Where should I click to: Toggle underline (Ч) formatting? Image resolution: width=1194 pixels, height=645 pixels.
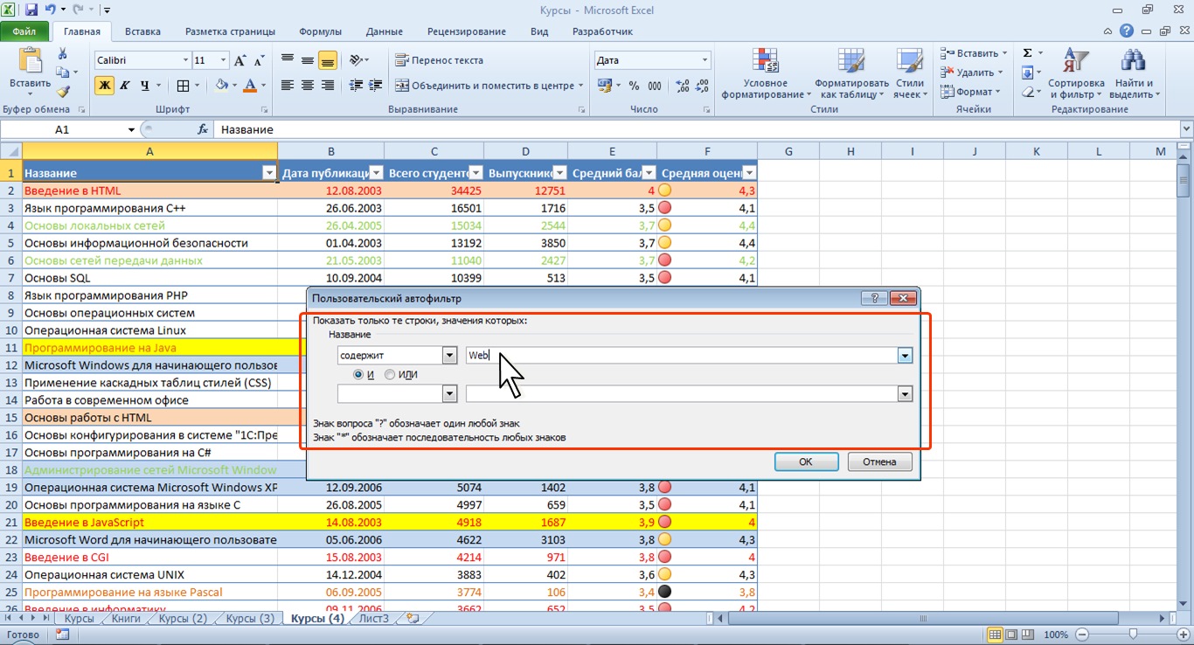click(144, 86)
